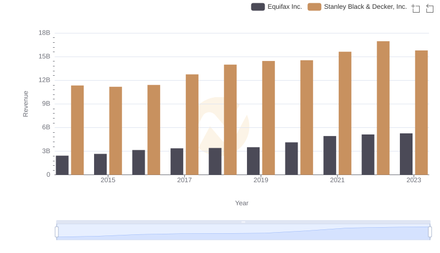440x253 pixels.
Task: Click the Equifax 2017 bar
Action: [177, 161]
